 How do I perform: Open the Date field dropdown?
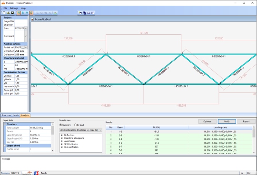point(26,28)
